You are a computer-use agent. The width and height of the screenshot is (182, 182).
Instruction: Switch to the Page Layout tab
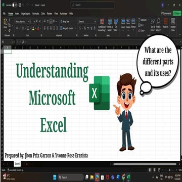[26, 14]
